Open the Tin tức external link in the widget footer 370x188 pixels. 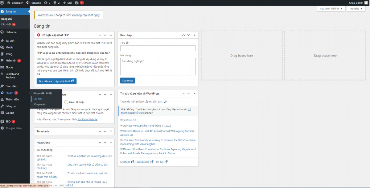[162, 162]
